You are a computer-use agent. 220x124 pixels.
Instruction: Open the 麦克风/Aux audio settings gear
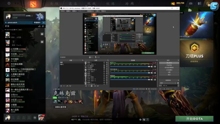[x=155, y=66]
